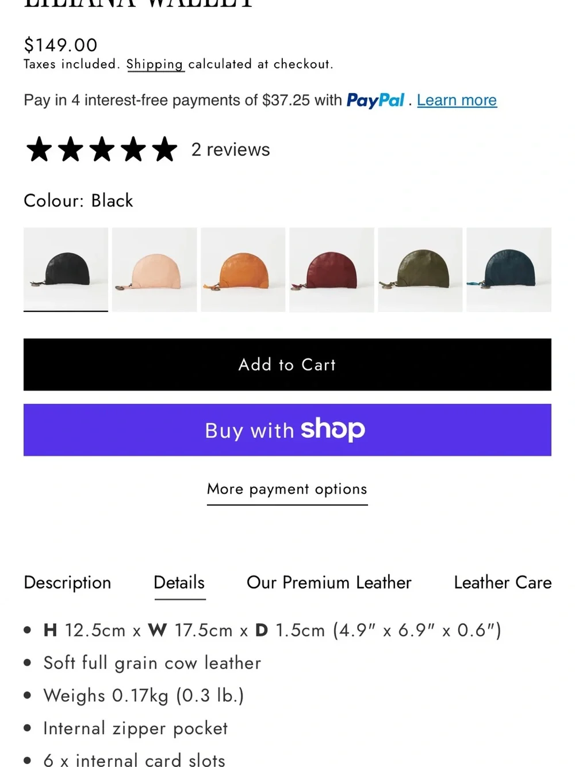Select the burgundy red wallet colour
The image size is (575, 767).
click(x=332, y=269)
